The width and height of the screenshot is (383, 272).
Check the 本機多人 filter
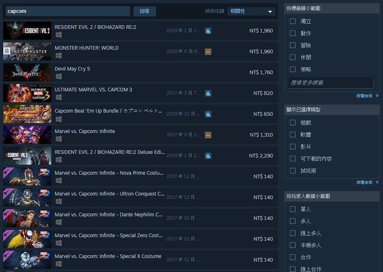click(x=293, y=245)
